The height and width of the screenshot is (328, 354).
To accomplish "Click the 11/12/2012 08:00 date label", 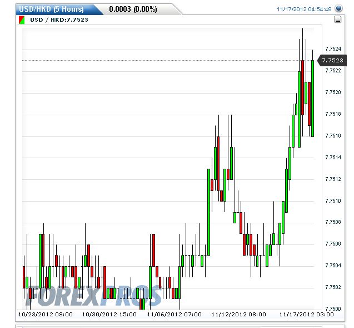I will (238, 315).
